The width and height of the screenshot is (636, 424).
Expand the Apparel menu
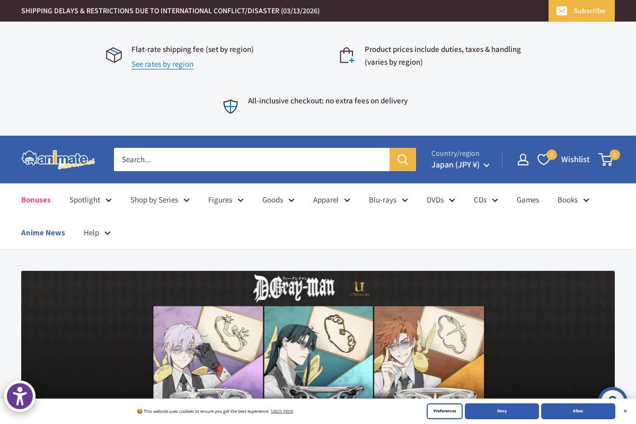coord(332,200)
